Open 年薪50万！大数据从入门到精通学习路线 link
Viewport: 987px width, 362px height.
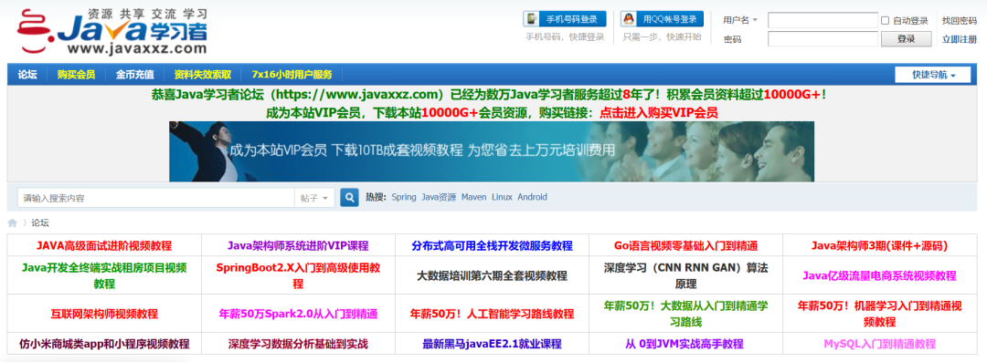point(686,314)
